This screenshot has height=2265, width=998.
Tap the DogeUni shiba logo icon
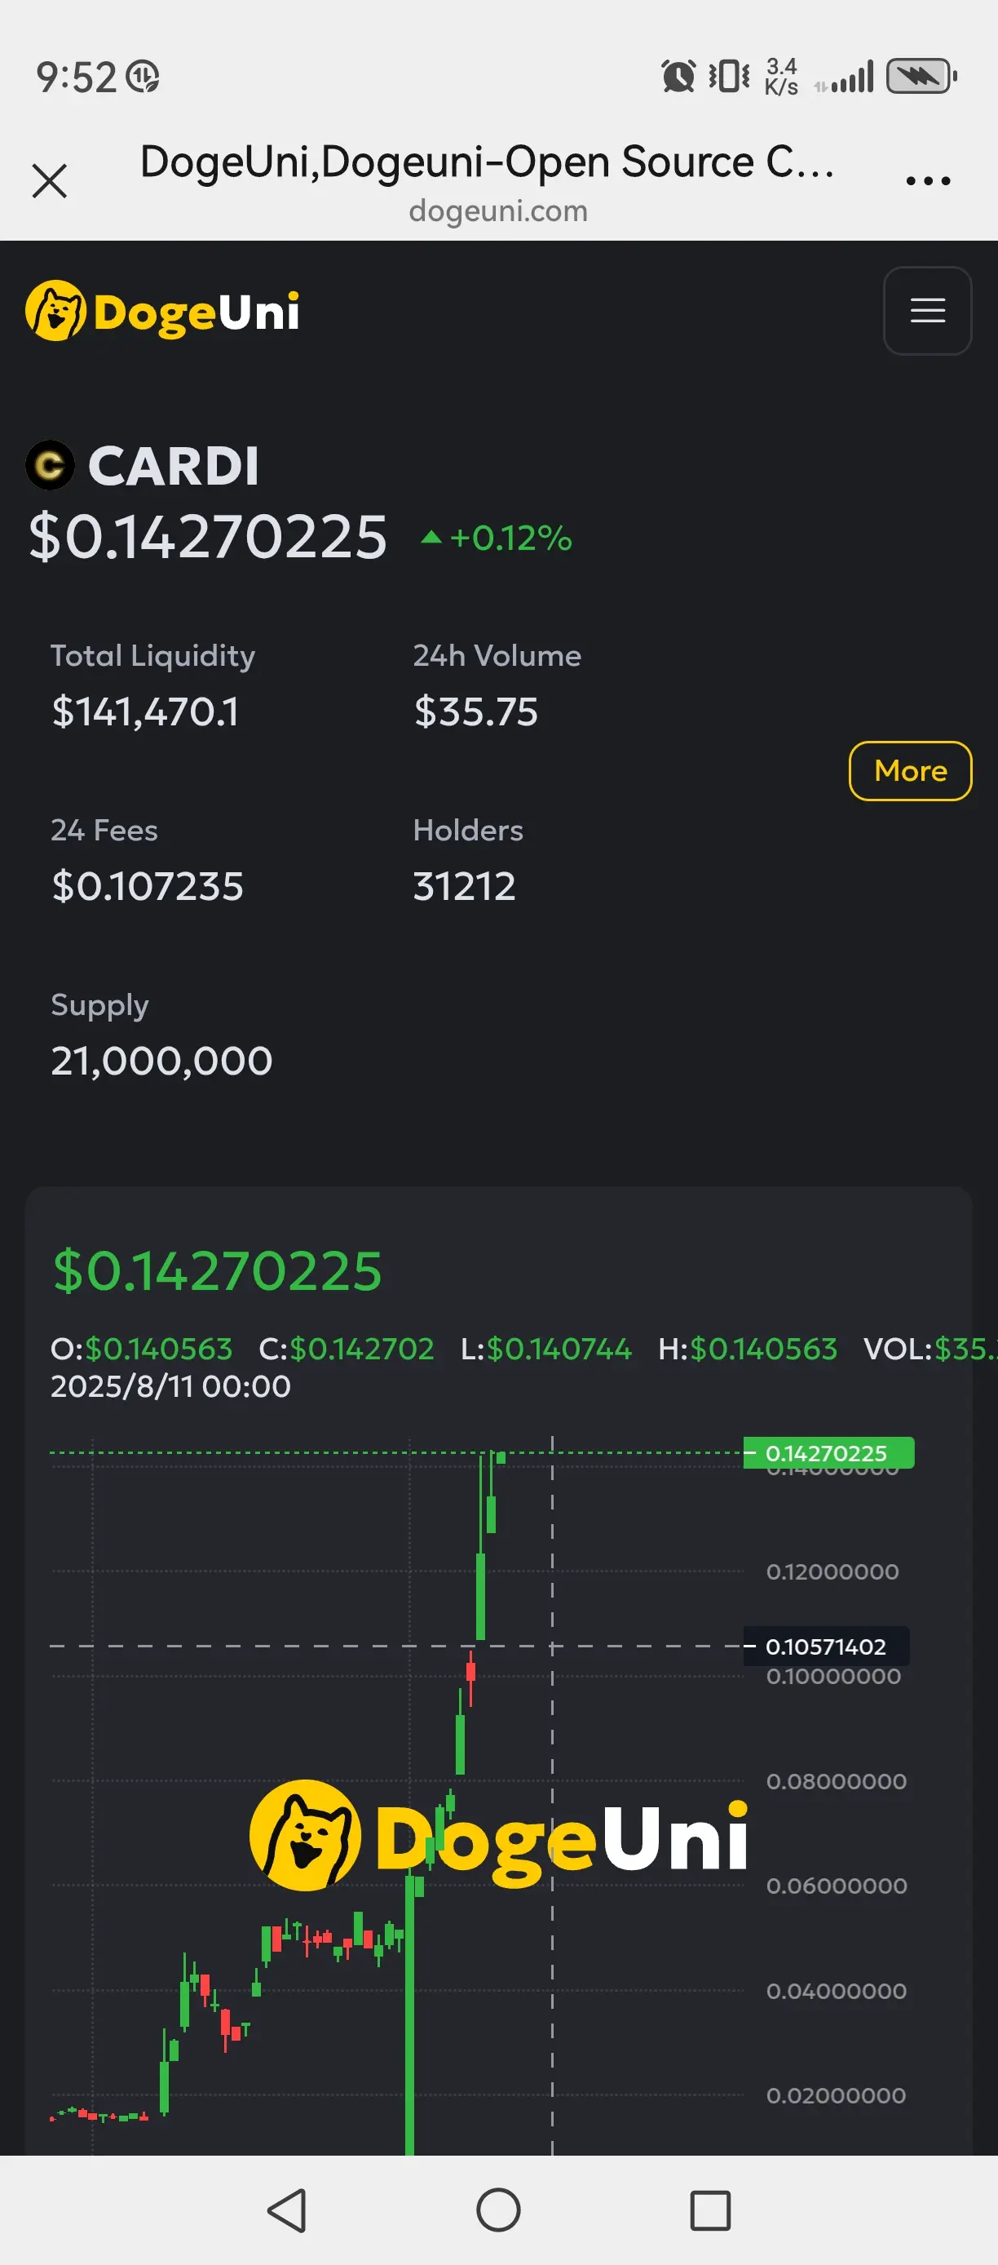pyautogui.click(x=55, y=310)
